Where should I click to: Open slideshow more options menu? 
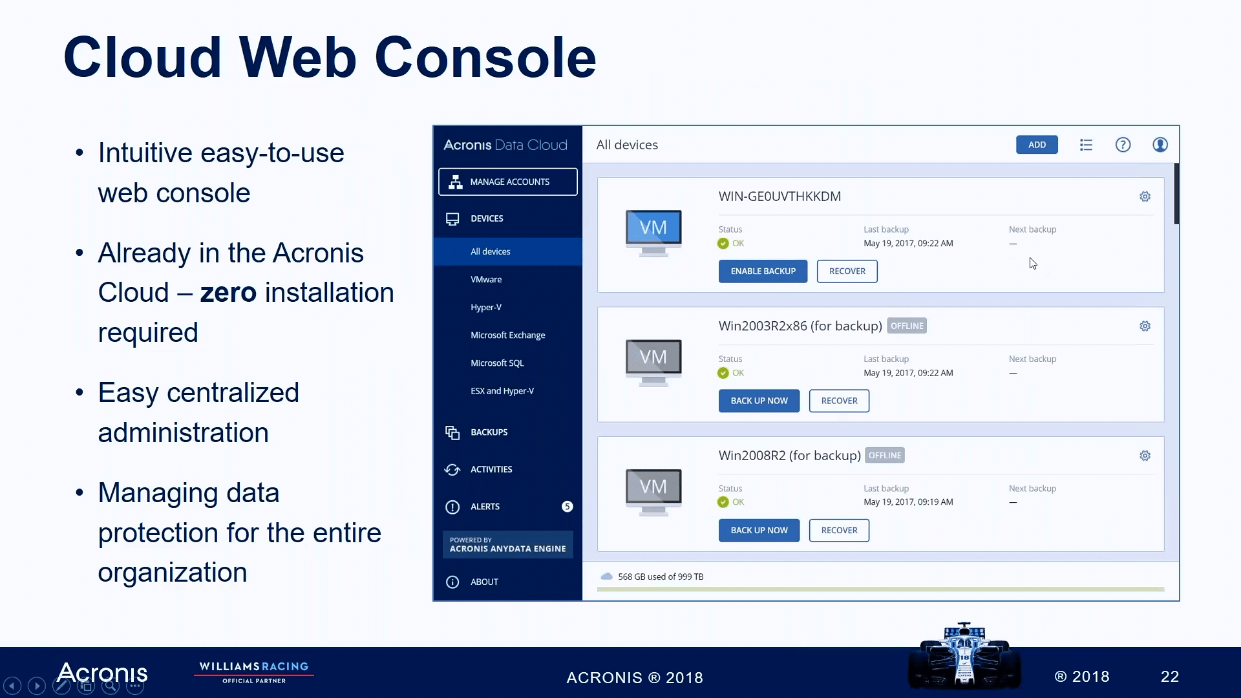(x=135, y=686)
